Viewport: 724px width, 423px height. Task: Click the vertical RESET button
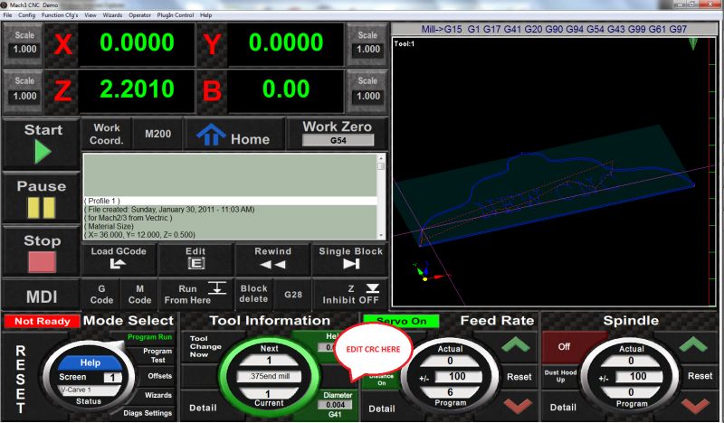point(20,379)
